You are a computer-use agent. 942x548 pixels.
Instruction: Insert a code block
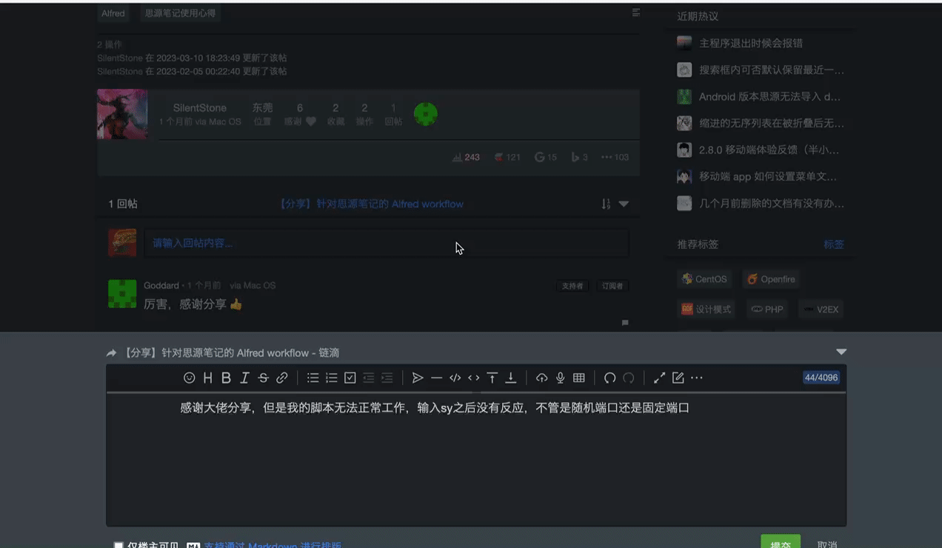click(455, 378)
